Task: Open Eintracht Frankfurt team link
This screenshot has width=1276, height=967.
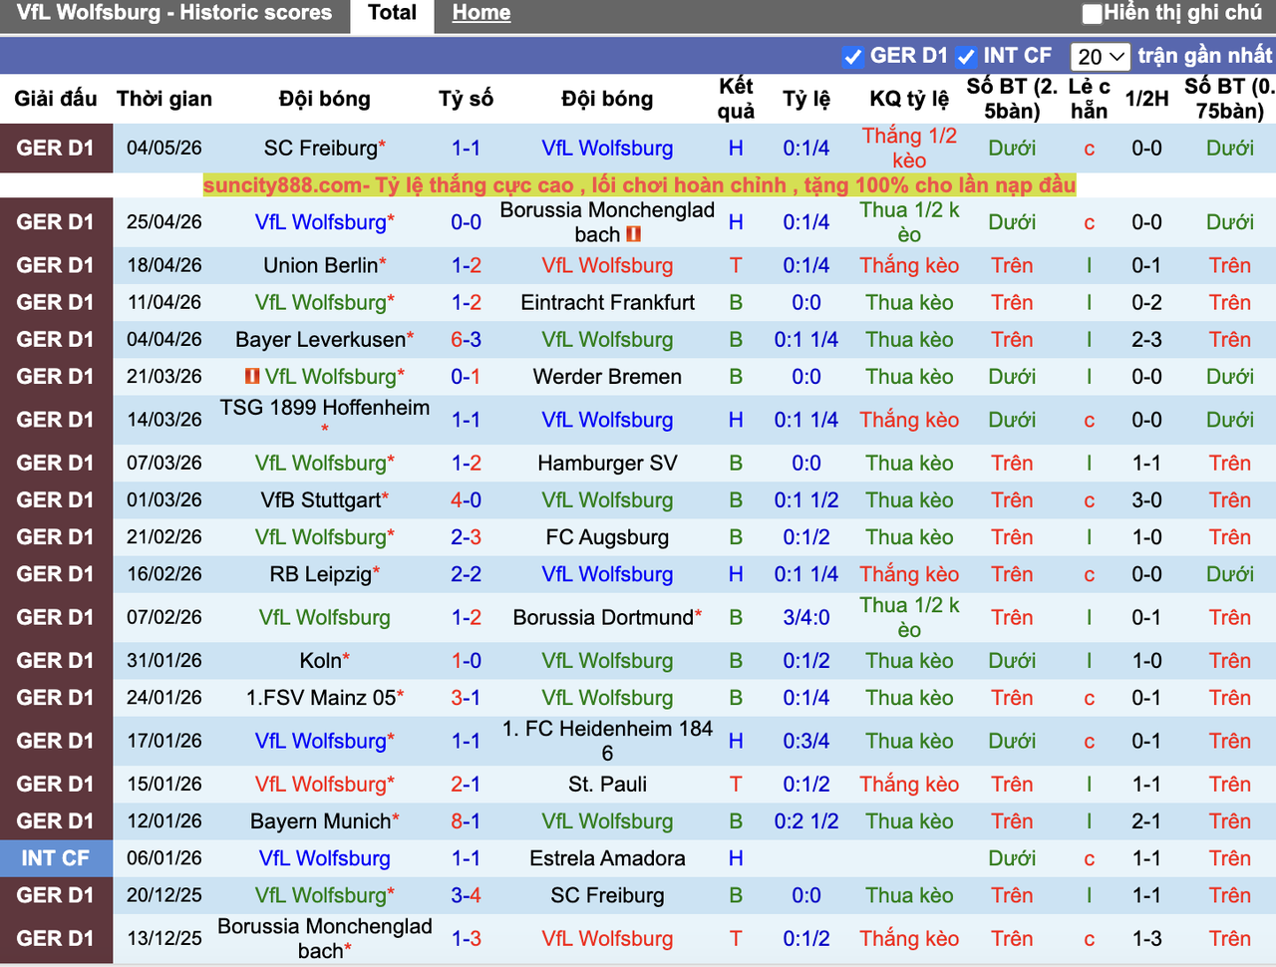Action: pos(607,302)
